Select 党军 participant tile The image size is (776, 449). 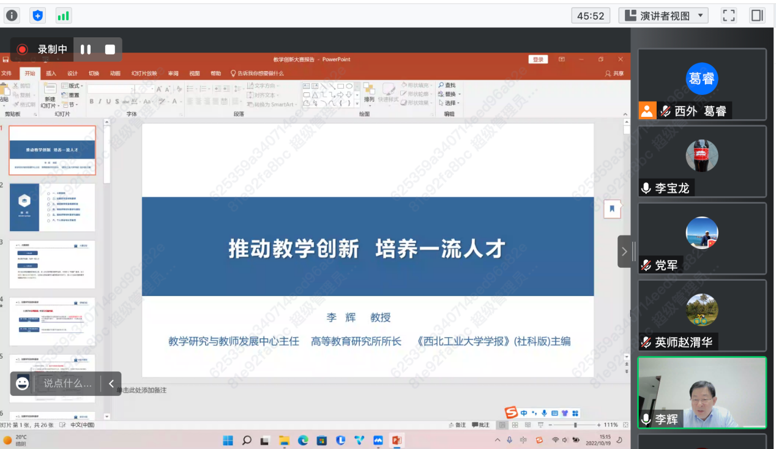coord(702,239)
